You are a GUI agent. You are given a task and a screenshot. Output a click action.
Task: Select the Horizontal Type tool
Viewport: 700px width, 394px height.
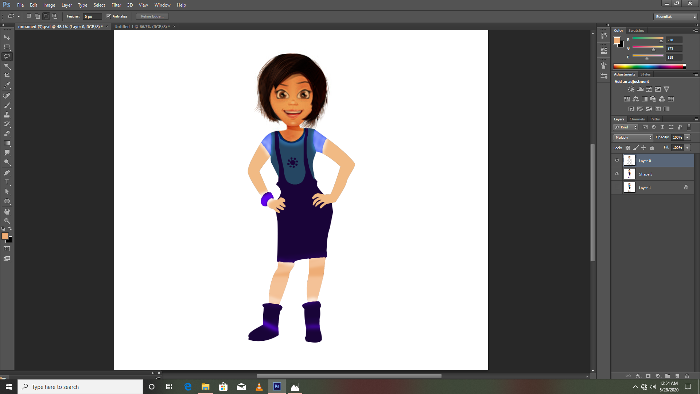tap(7, 182)
